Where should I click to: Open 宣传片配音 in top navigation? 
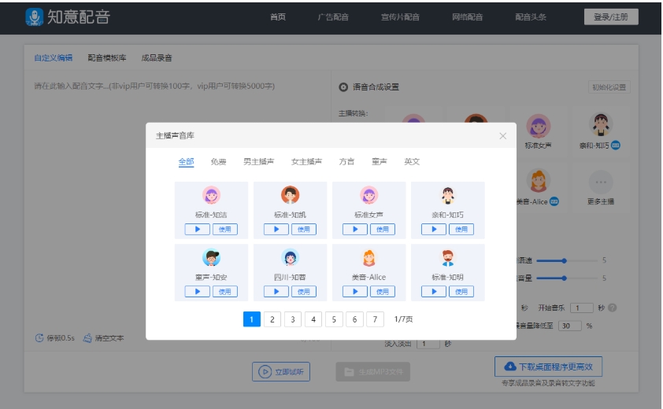(400, 17)
